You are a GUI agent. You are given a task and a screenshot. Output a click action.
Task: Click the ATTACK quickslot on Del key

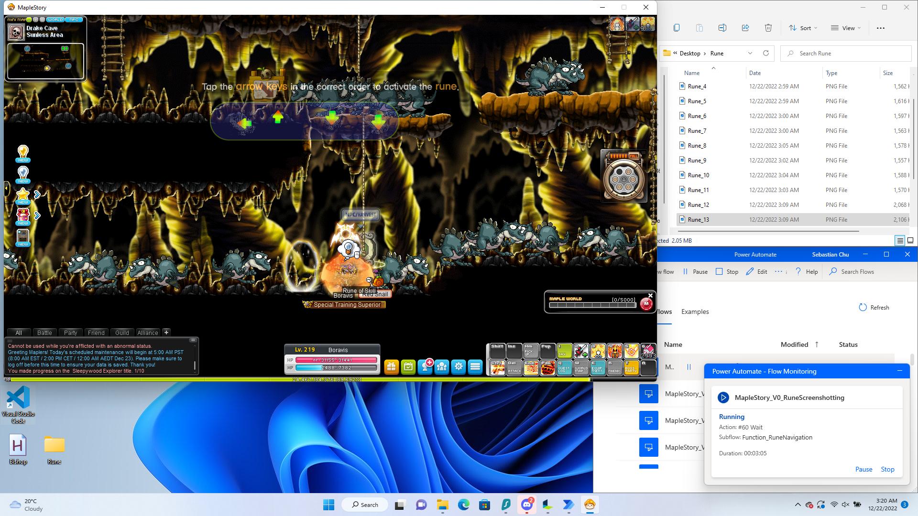(x=514, y=367)
